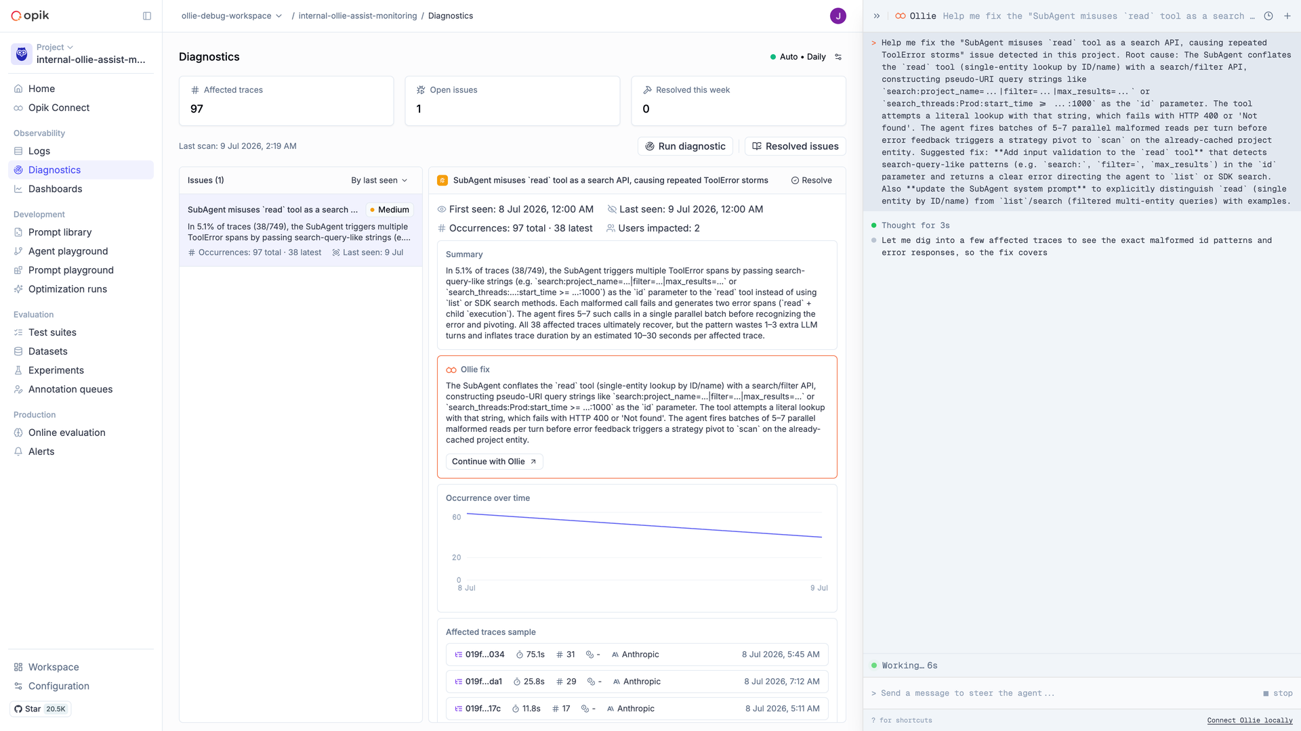Screen dimensions: 1301x731
Task: Toggle the Auto • Daily schedule indicator
Action: 798,57
